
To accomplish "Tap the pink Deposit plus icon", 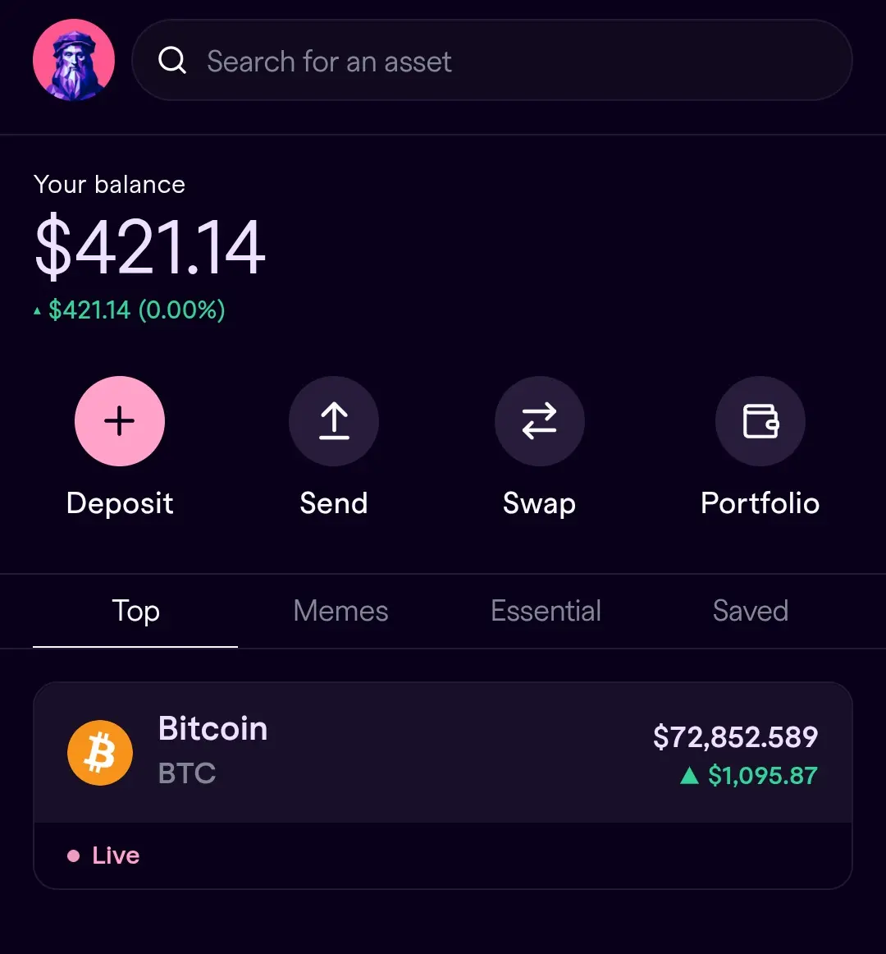I will click(120, 421).
